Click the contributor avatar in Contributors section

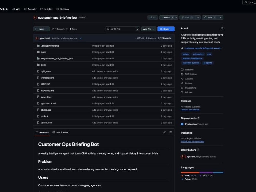[x=183, y=157]
